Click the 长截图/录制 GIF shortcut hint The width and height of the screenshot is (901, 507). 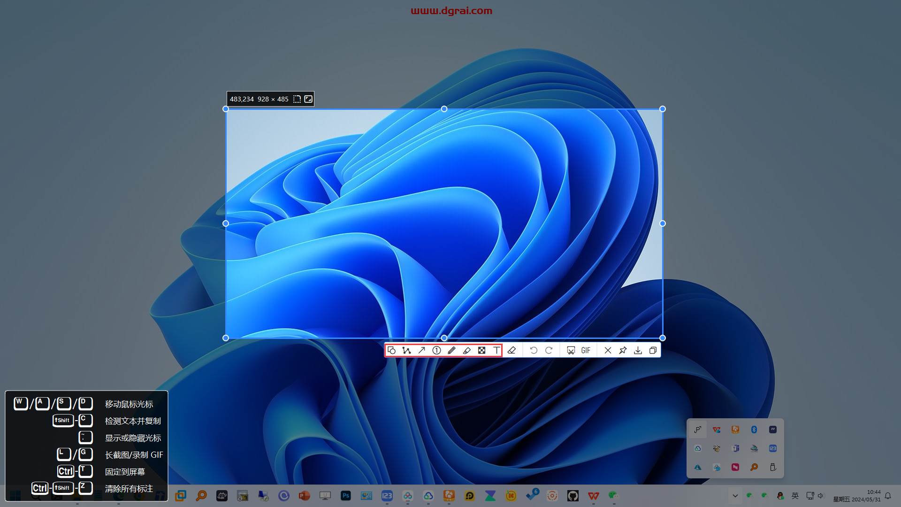(134, 455)
